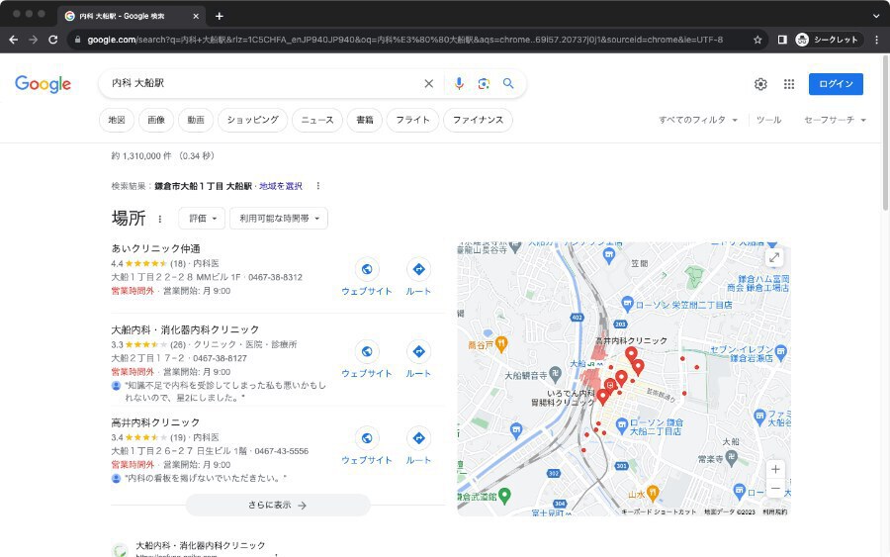890x557 pixels.
Task: Open the Google apps grid icon
Action: [x=789, y=84]
